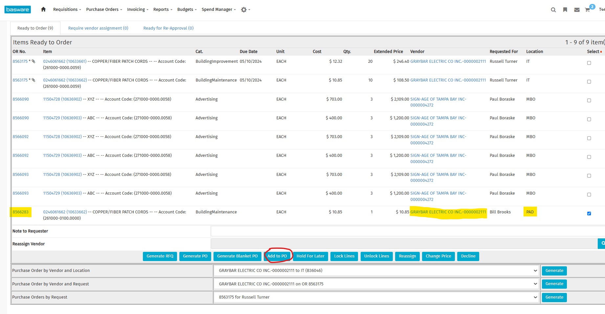Expand Purchase Order by Vendor and Request dropdown

coord(376,284)
